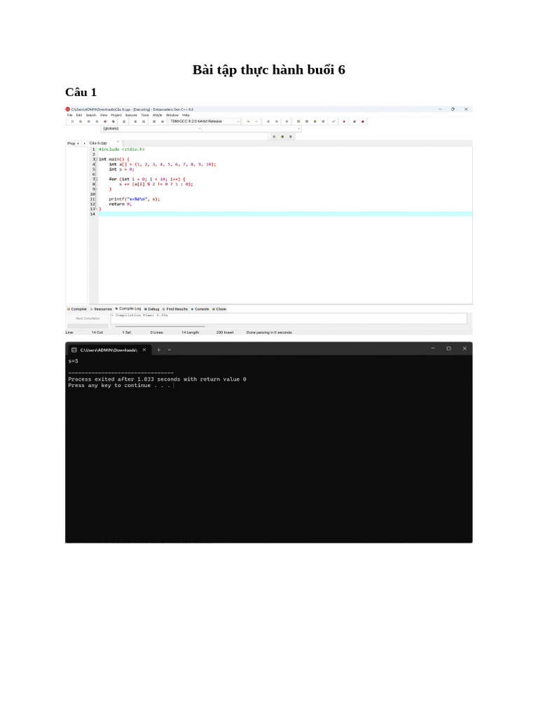Click the for loop header code line

(x=147, y=179)
